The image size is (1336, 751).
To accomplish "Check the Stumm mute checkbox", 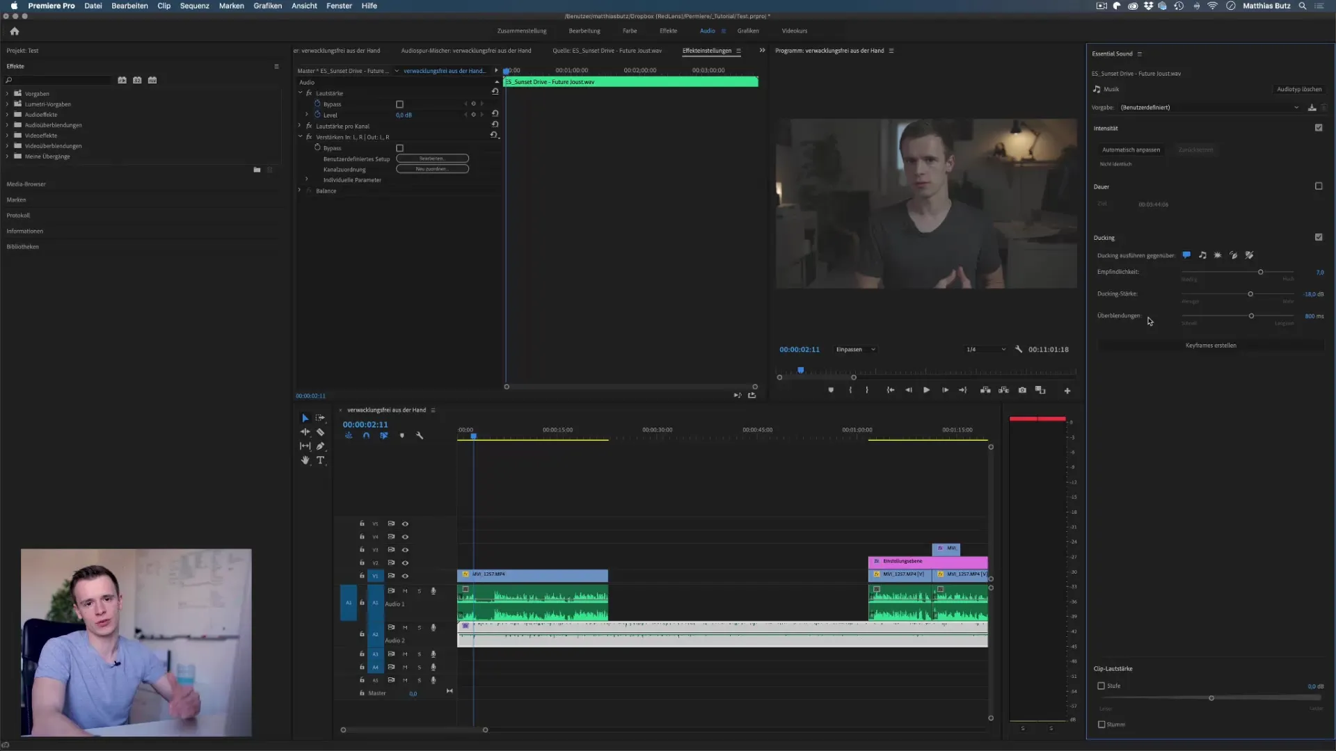I will (x=1102, y=725).
